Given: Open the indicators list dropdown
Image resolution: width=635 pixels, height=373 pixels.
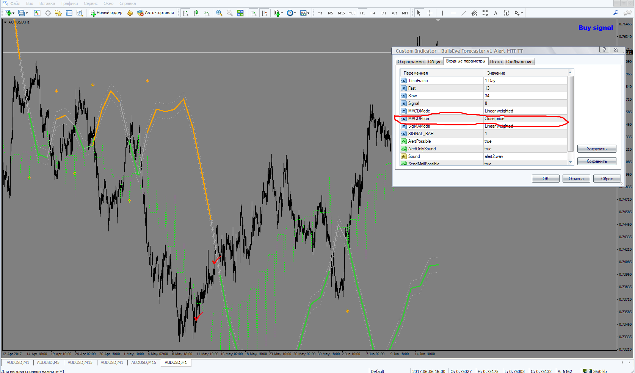Looking at the screenshot, I should [x=279, y=13].
